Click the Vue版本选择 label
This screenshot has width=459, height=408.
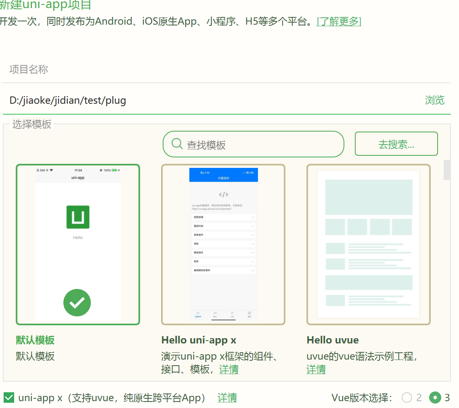[x=362, y=398]
